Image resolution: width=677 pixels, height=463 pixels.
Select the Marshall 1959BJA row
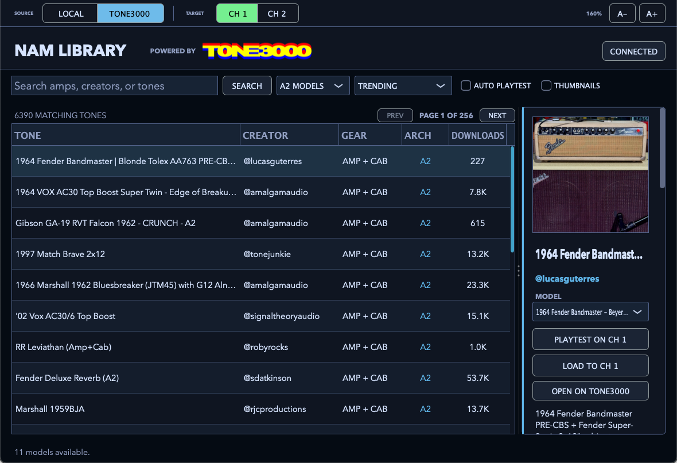(x=261, y=409)
